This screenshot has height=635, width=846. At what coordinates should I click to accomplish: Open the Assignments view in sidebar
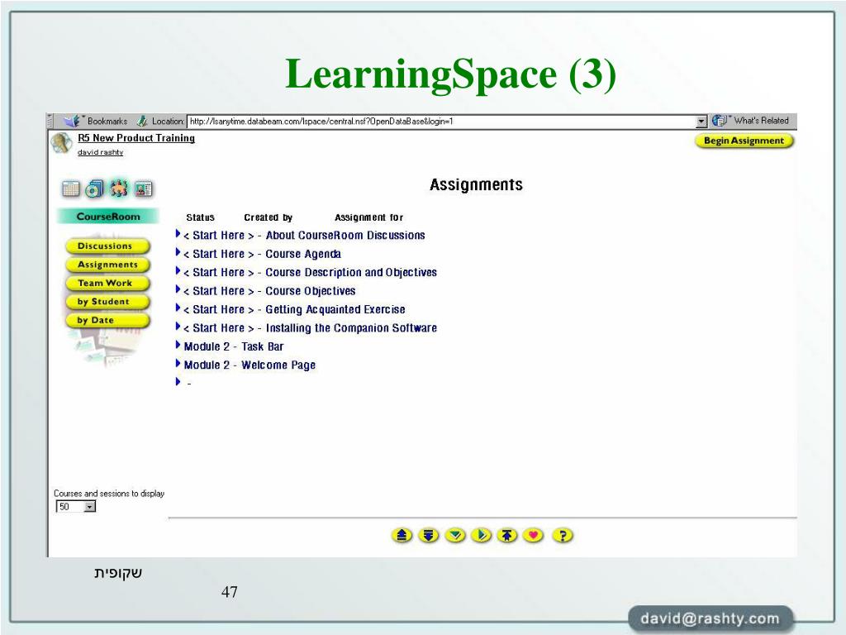[107, 265]
